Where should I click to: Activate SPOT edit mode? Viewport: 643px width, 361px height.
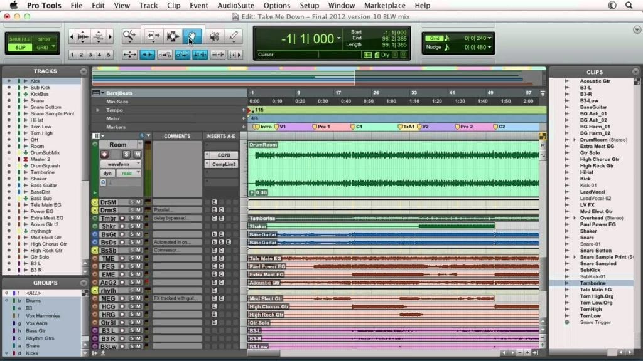coord(45,39)
